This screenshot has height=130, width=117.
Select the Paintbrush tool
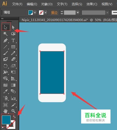(x=5, y=53)
